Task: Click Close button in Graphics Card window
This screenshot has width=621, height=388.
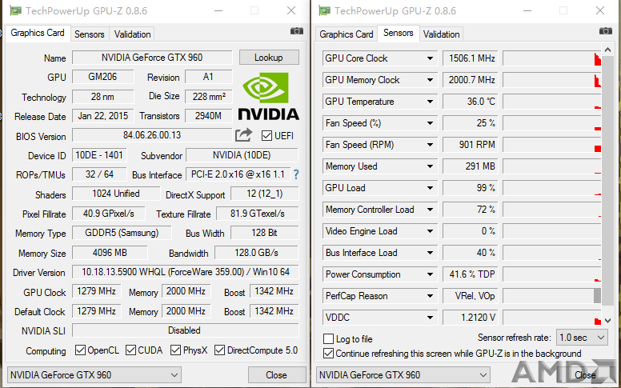Action: click(x=276, y=374)
